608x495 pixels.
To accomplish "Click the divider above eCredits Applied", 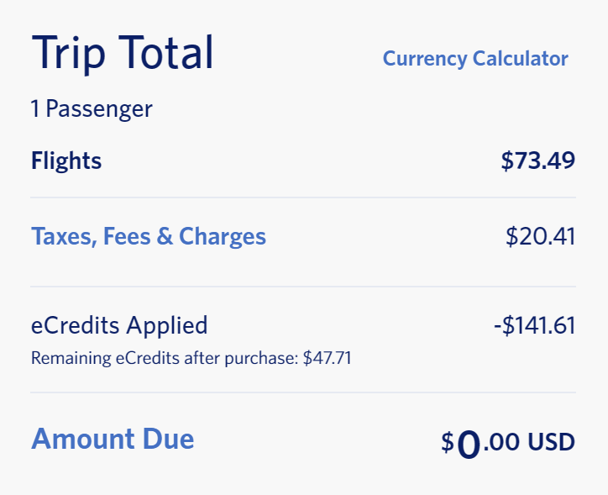I will click(303, 287).
